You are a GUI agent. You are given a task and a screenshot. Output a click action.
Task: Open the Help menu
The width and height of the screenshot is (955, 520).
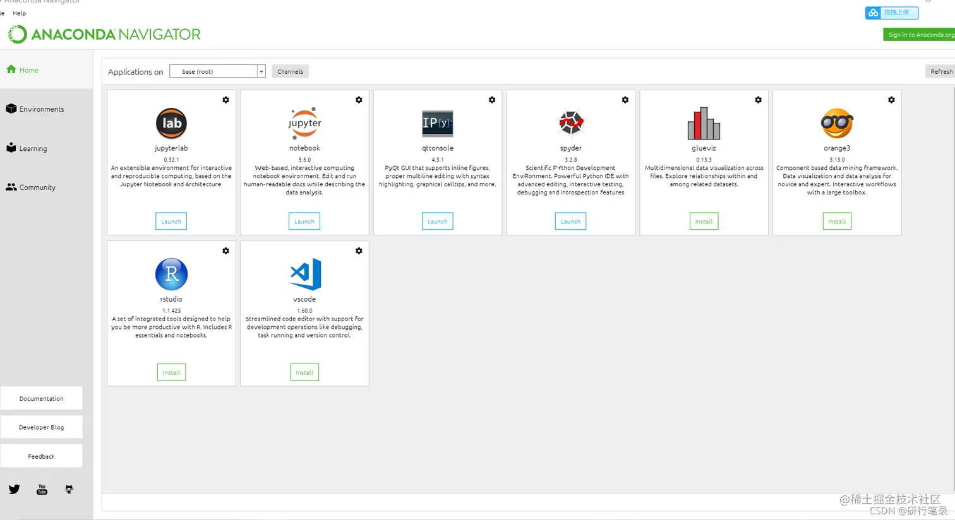tap(20, 13)
